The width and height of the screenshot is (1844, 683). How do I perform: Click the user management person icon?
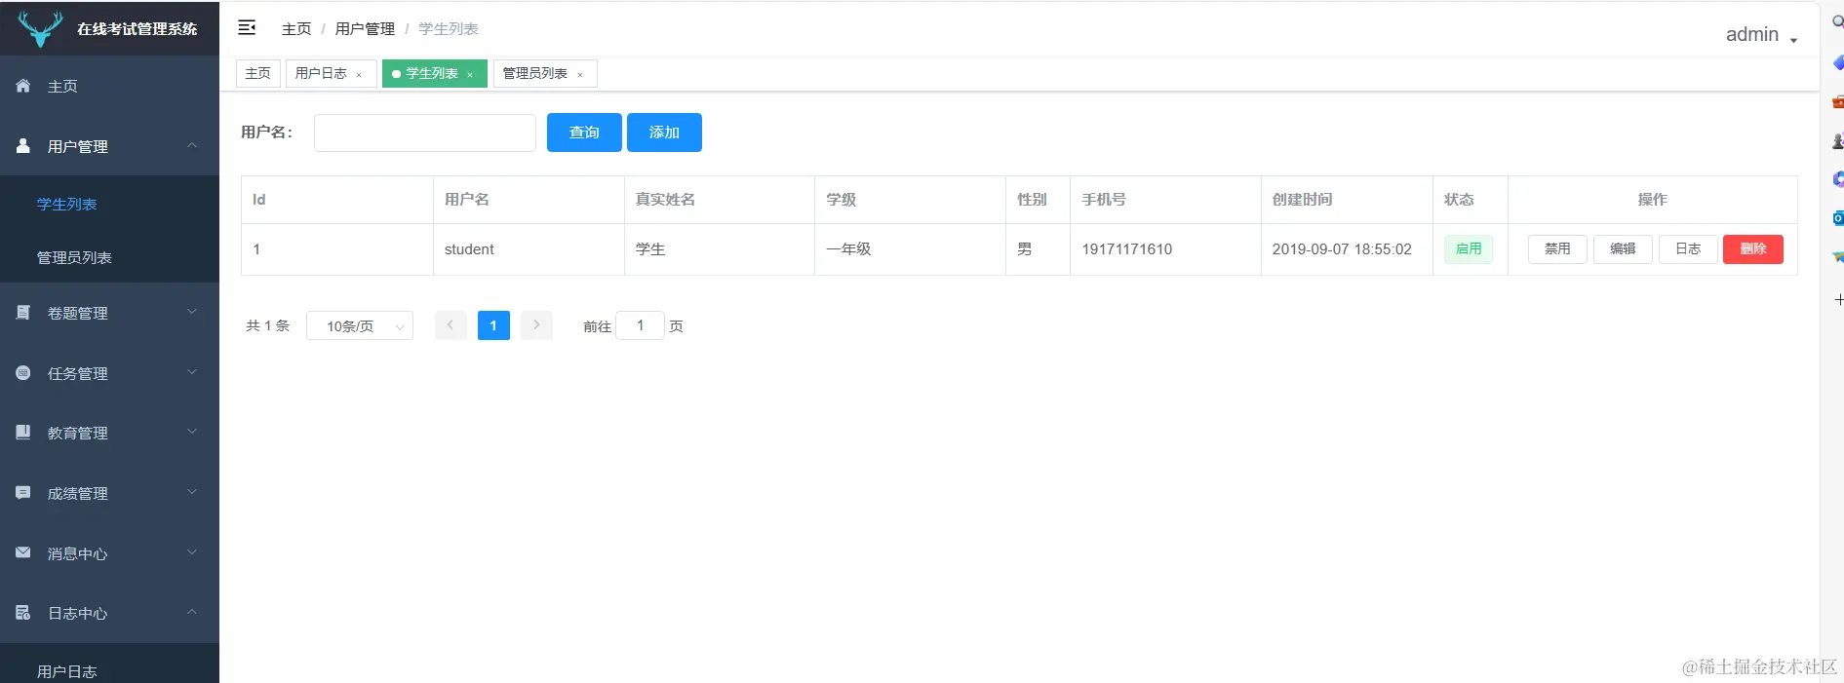coord(23,146)
